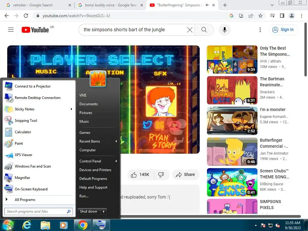Open Connect to a Projector program
This screenshot has height=231, width=308.
39,86
